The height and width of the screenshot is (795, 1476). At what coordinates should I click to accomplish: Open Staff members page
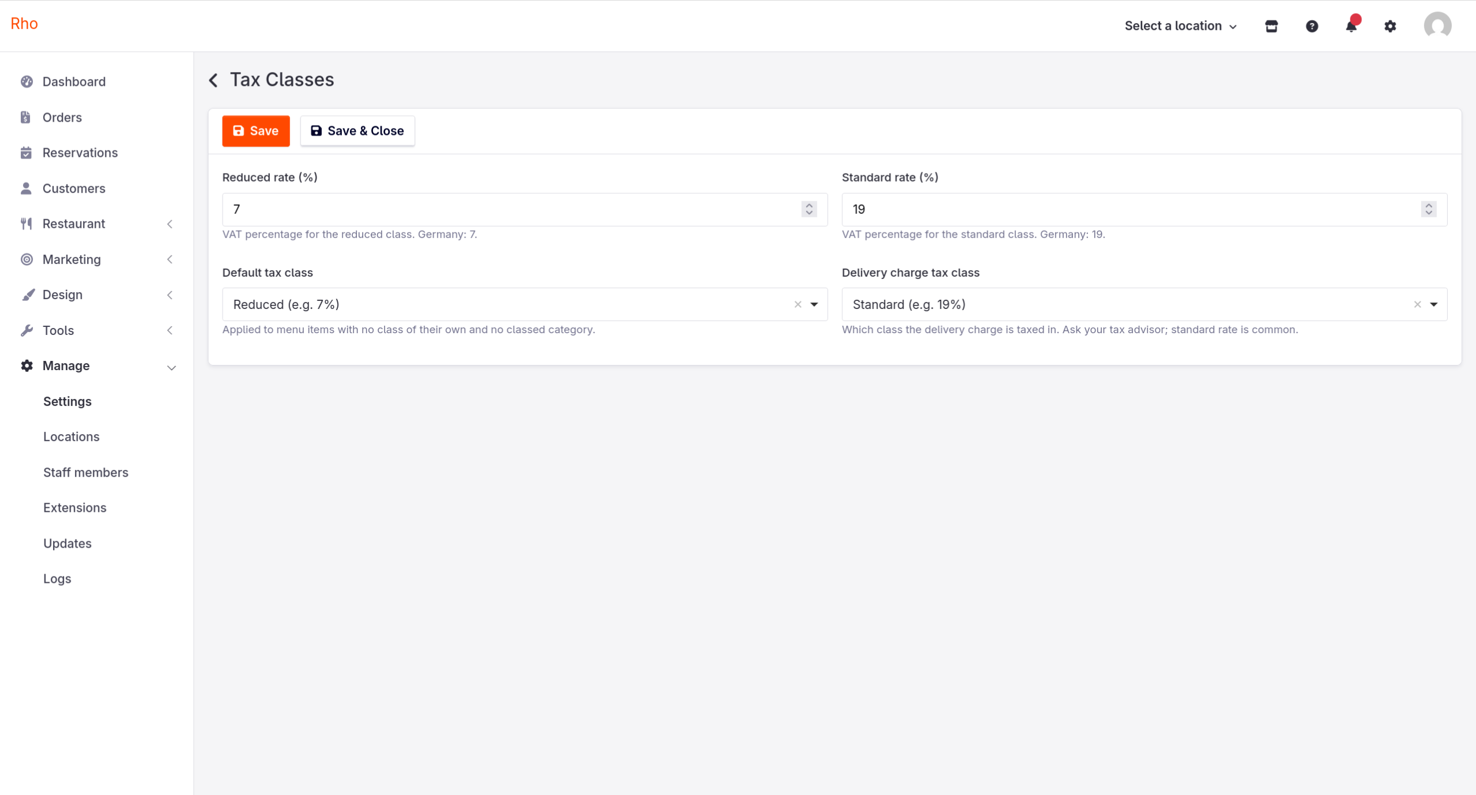point(86,472)
